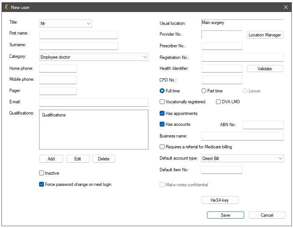
Task: Click Add under Qualifications
Action: click(51, 159)
